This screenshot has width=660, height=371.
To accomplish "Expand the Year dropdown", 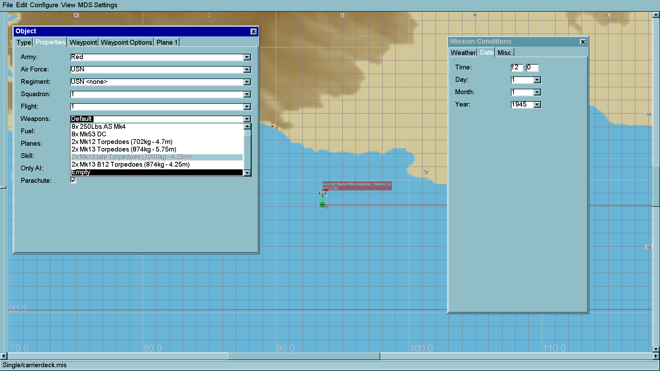I will pos(537,105).
